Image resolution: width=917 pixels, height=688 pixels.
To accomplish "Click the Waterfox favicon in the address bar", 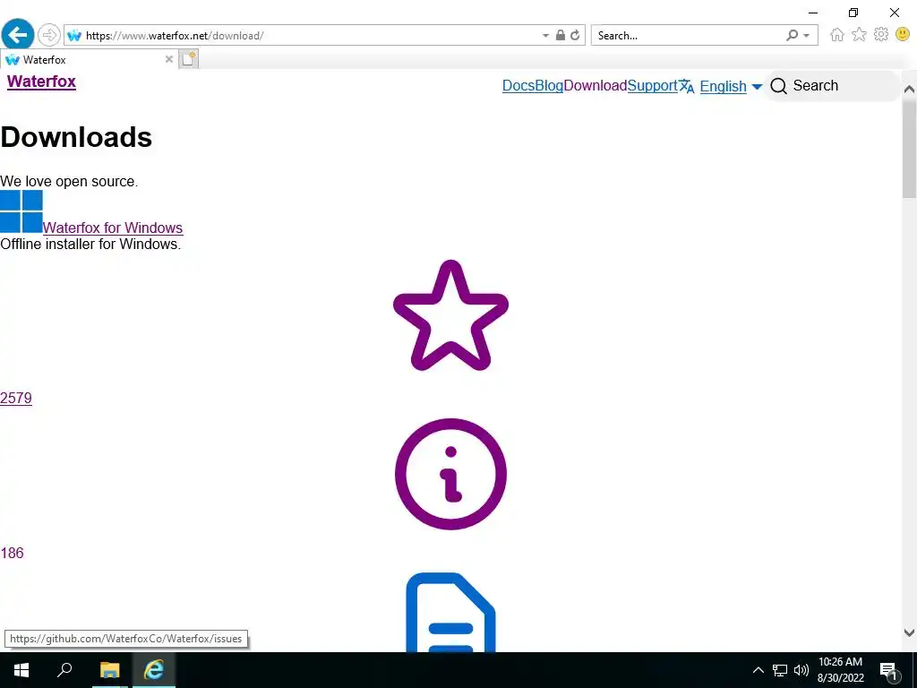I will (74, 36).
